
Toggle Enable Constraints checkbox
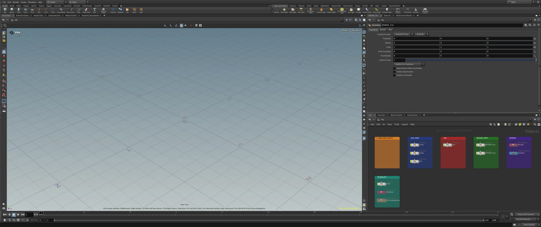tap(395, 75)
